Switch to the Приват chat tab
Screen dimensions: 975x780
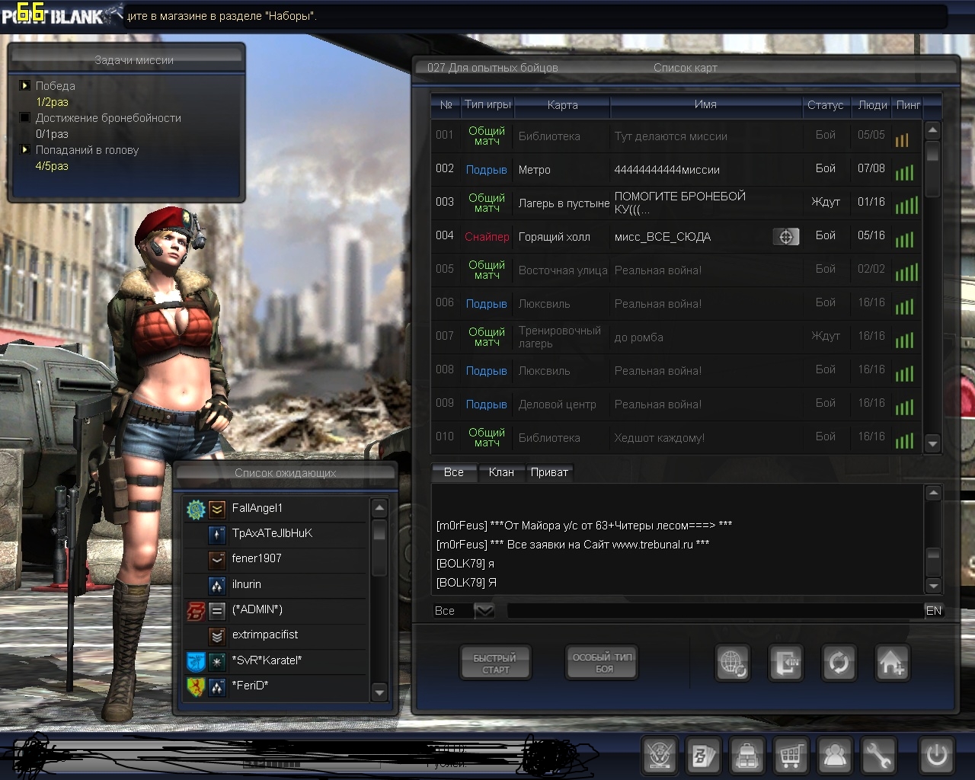click(548, 472)
